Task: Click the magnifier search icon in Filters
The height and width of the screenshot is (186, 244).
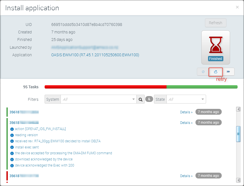Action: (141, 99)
